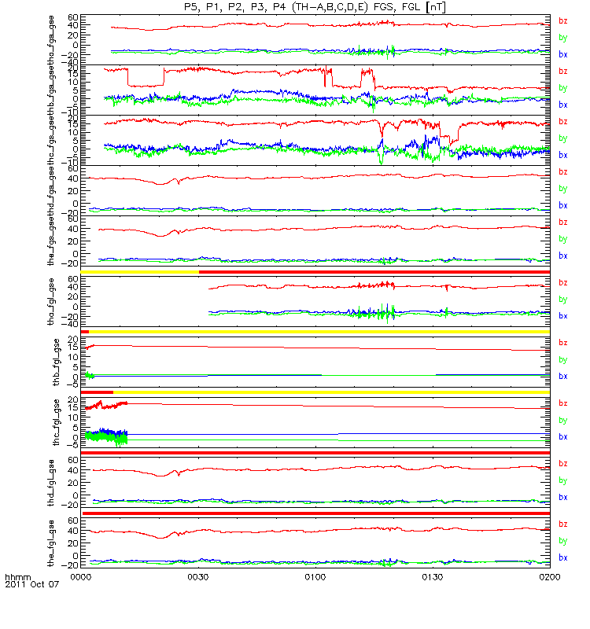Click the blue 'bx' legend in the topmost panel
The height and width of the screenshot is (629, 590).
click(563, 54)
